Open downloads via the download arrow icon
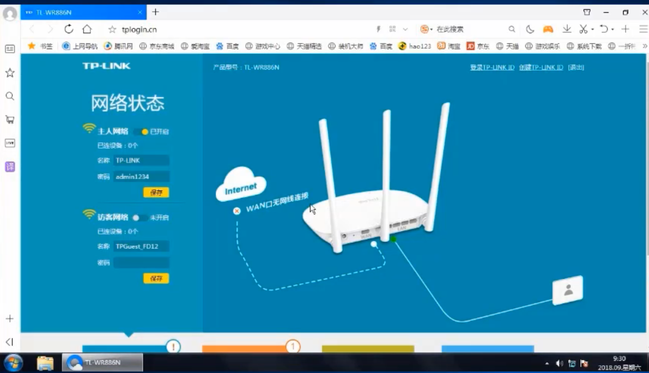The height and width of the screenshot is (373, 649). tap(567, 29)
